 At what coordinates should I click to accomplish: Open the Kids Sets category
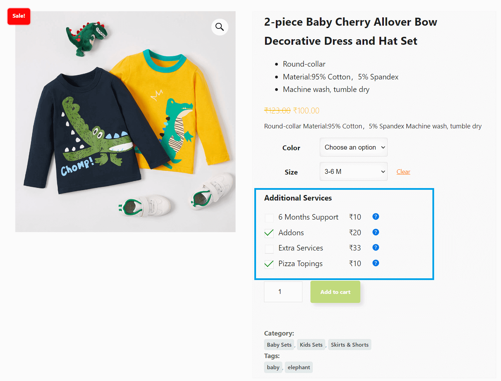[311, 345]
